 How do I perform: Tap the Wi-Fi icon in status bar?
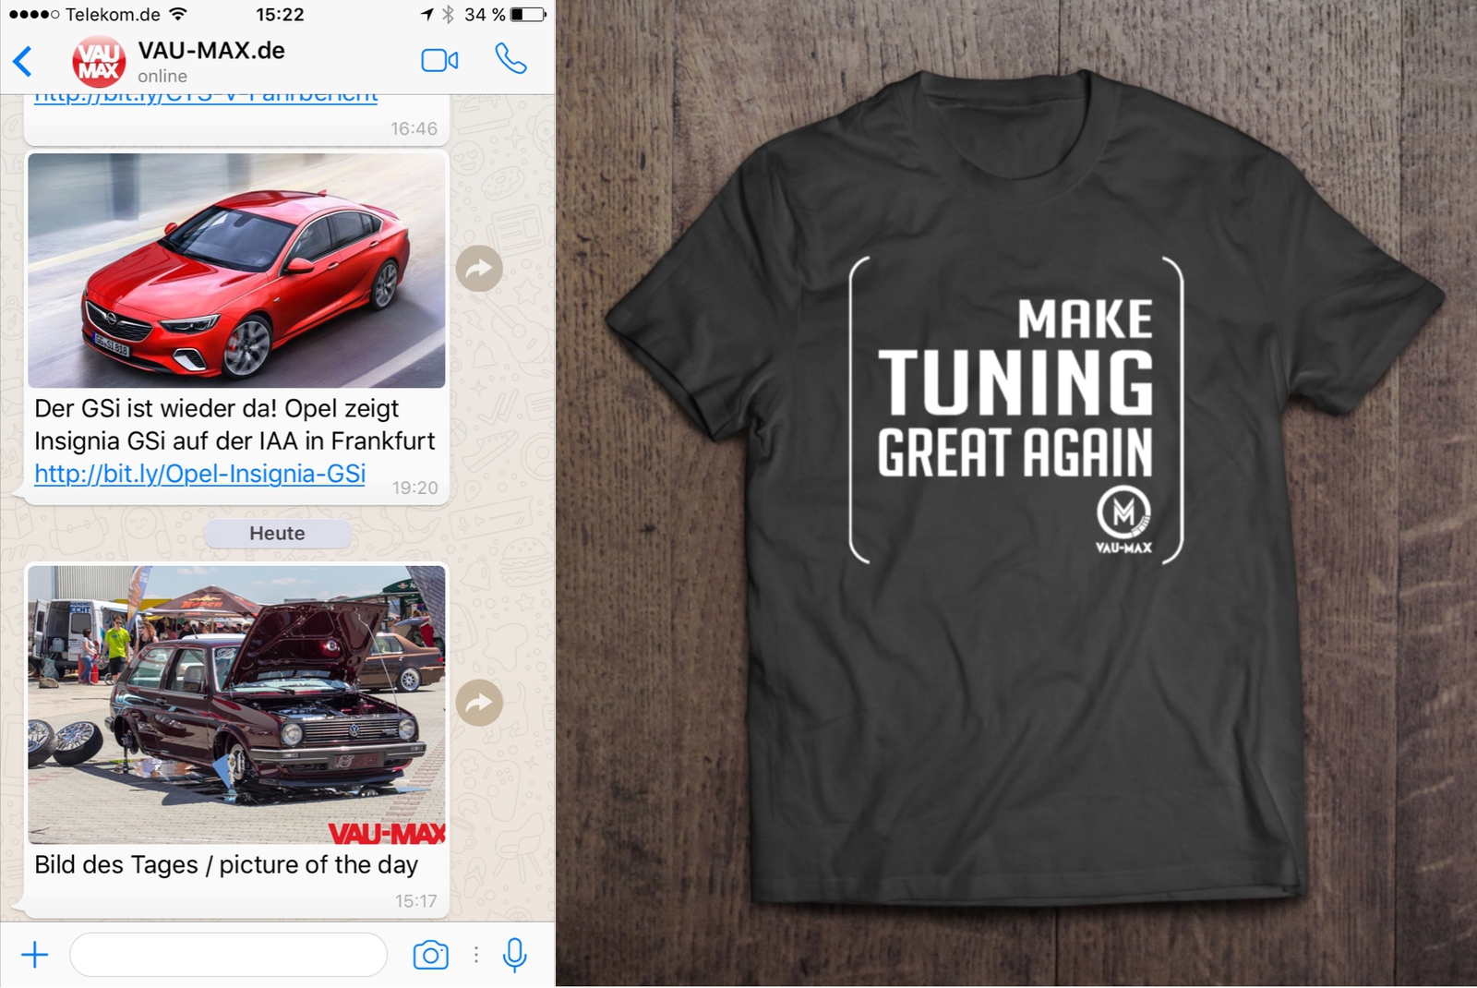(178, 14)
